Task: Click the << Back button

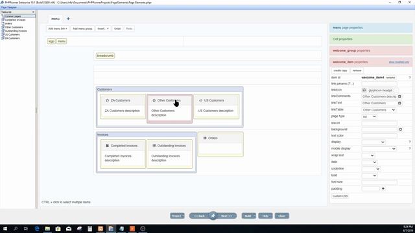Action: coord(199,216)
